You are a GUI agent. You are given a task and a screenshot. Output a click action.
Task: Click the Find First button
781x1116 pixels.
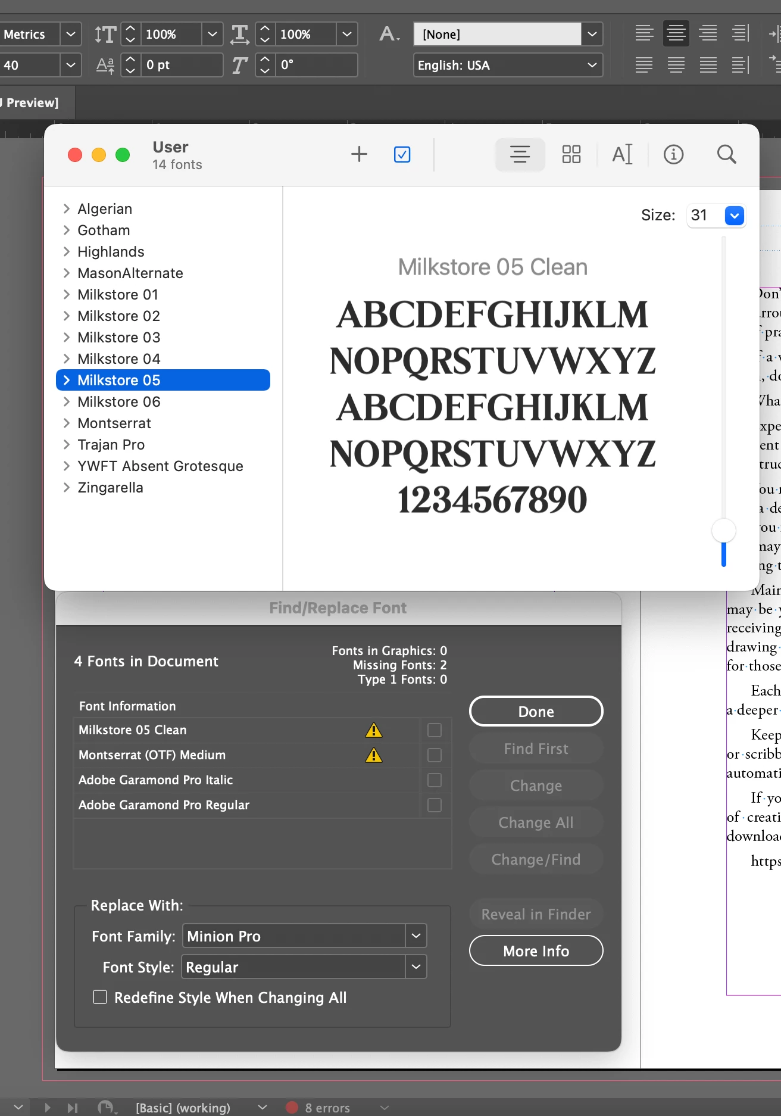pyautogui.click(x=536, y=748)
